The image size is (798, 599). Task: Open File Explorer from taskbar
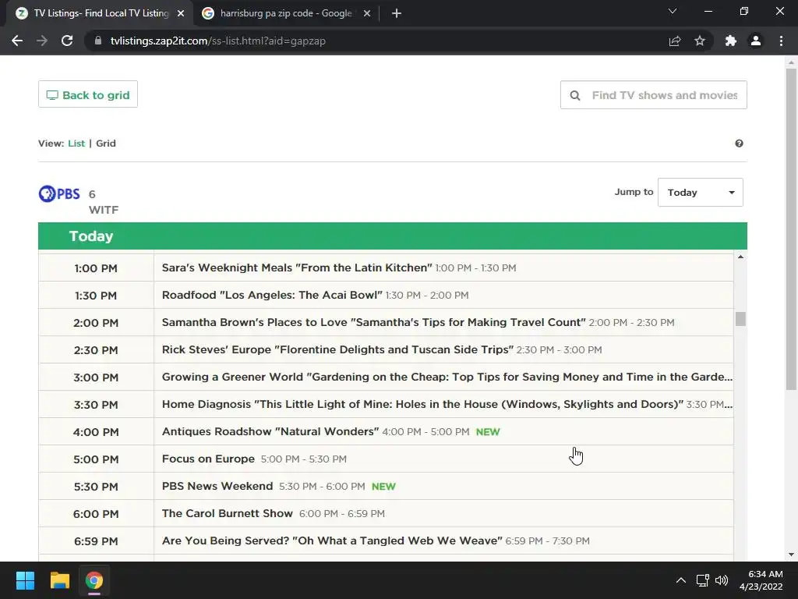pyautogui.click(x=59, y=580)
